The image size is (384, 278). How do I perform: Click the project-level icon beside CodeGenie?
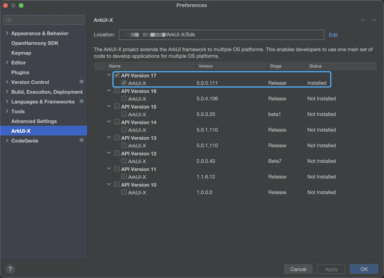point(81,140)
